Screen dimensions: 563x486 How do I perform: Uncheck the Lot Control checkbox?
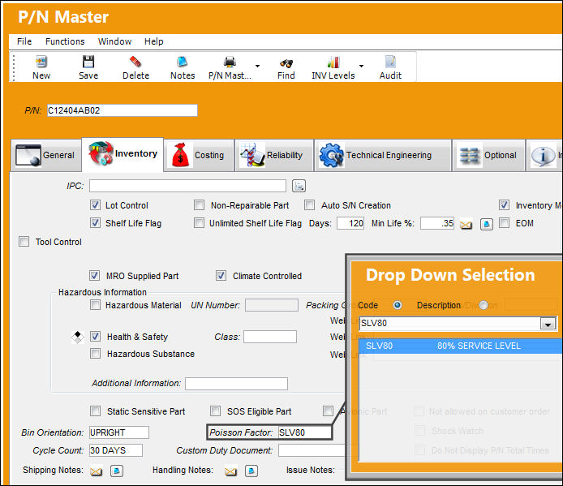[x=95, y=205]
